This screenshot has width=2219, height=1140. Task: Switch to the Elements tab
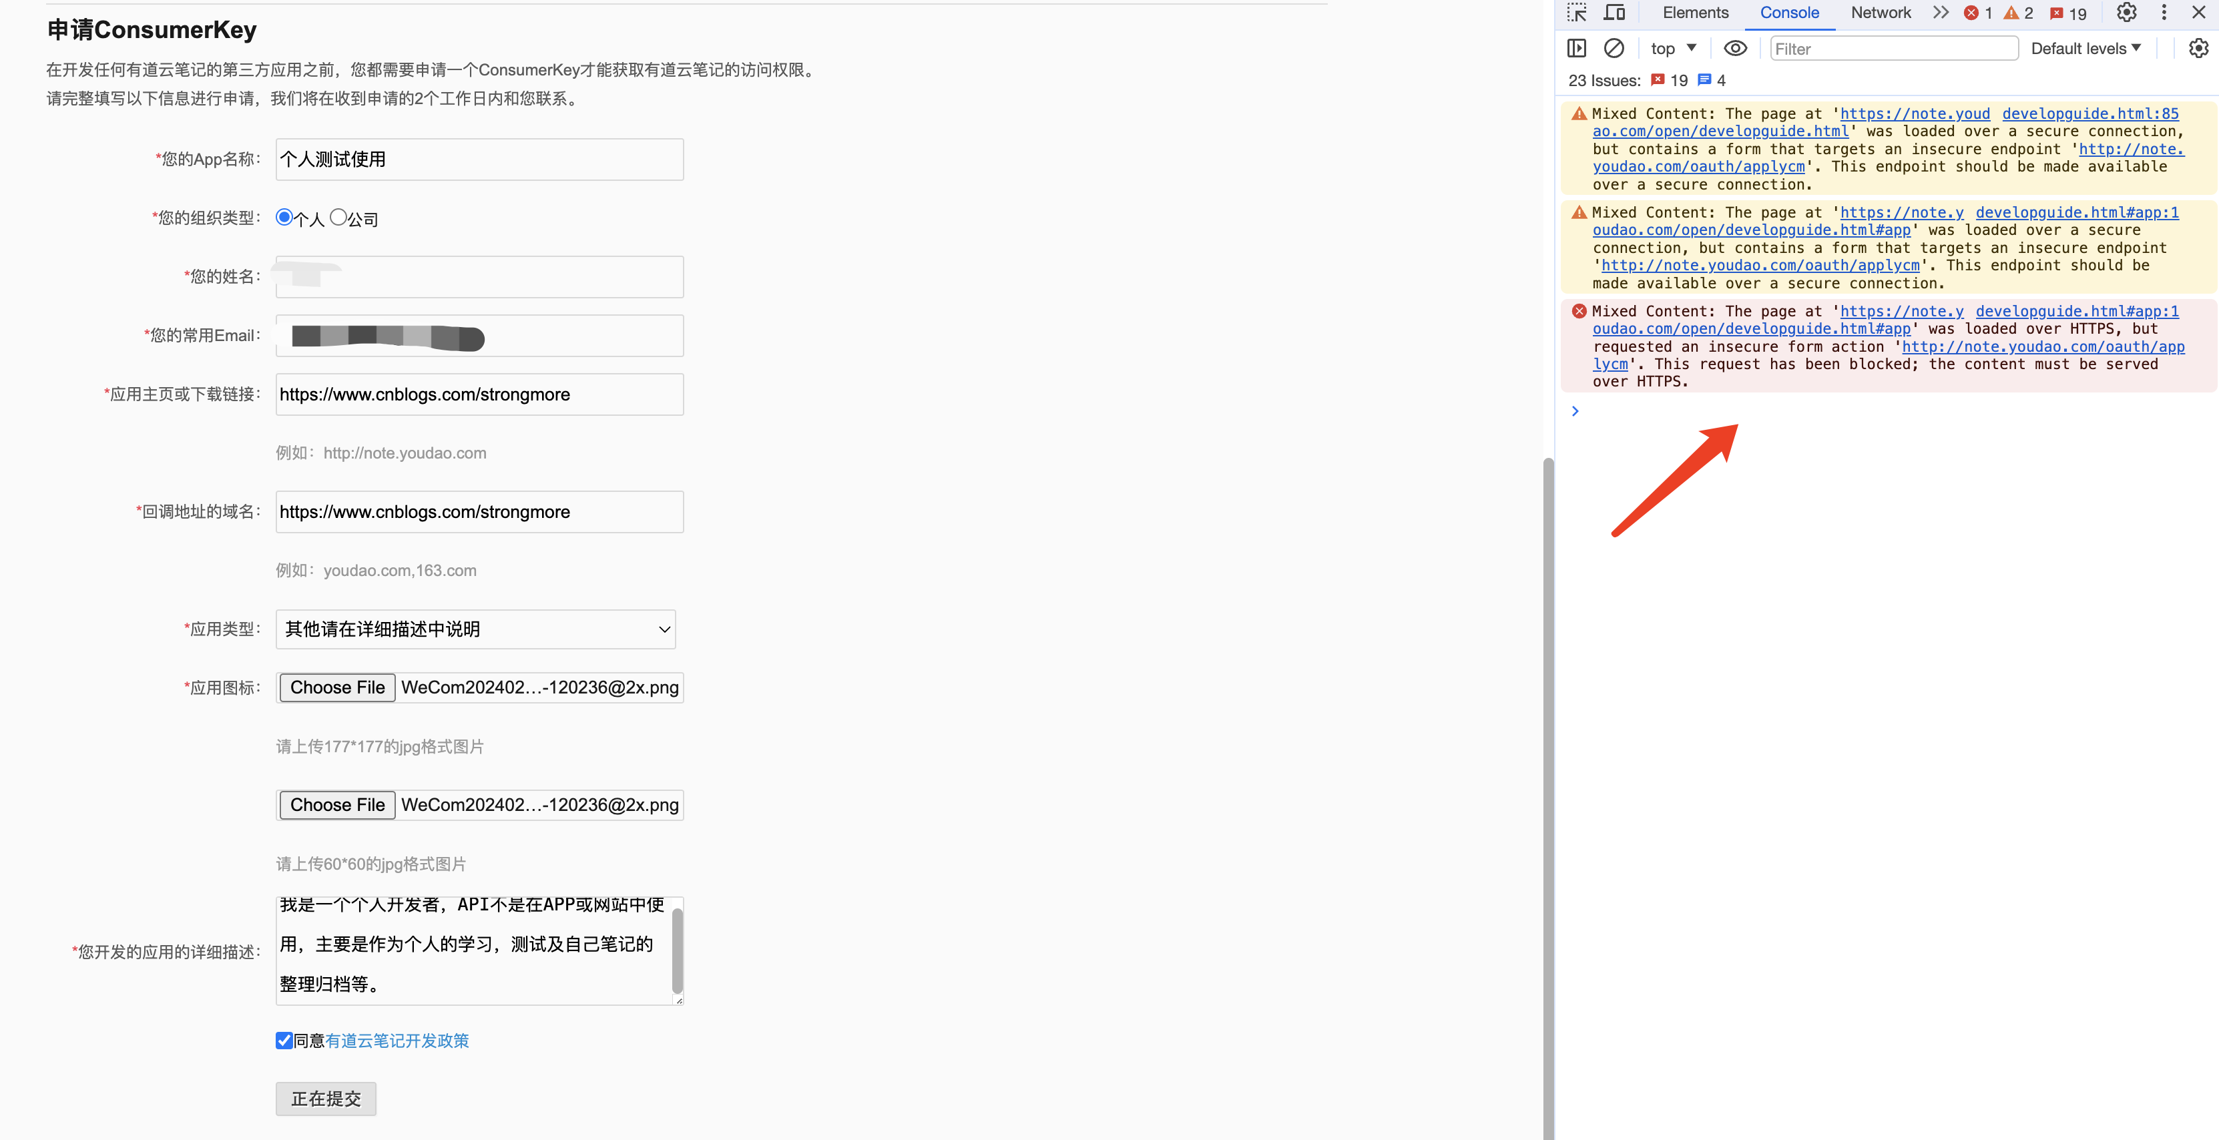1695,13
